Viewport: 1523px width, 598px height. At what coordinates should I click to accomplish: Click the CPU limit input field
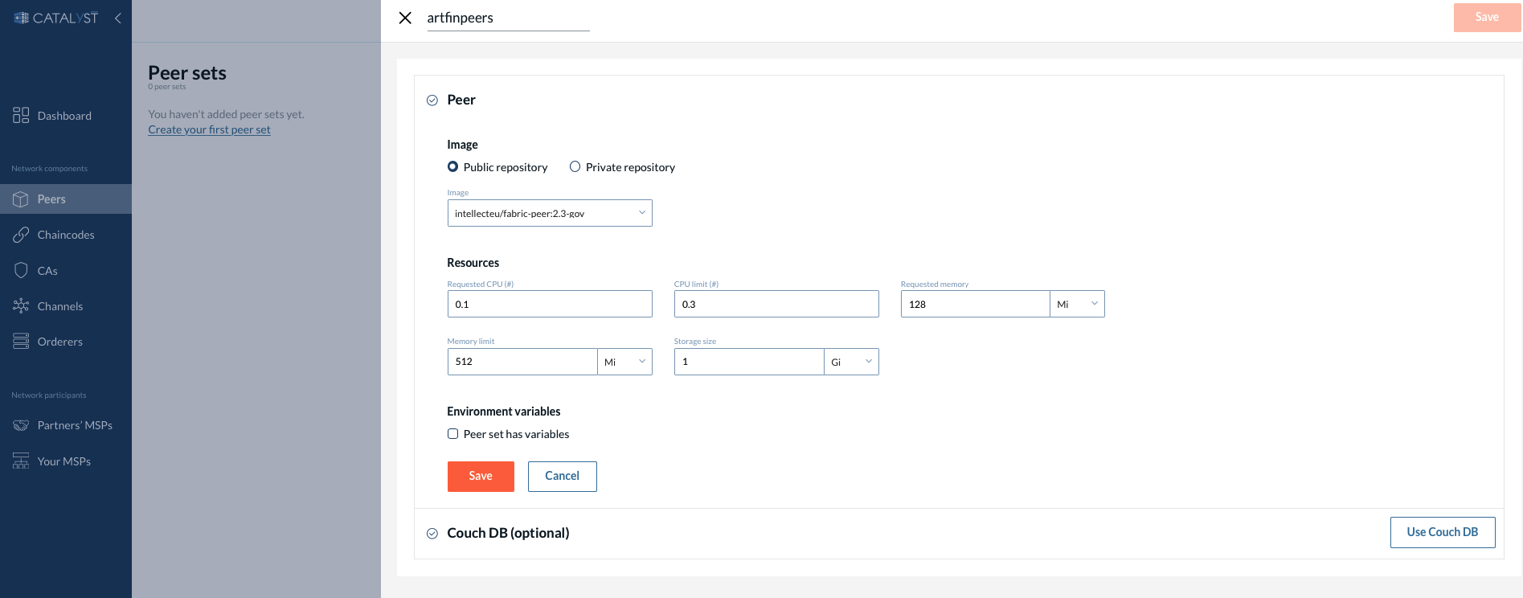pyautogui.click(x=776, y=304)
